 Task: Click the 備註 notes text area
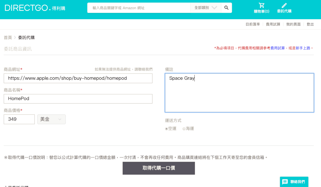pyautogui.click(x=239, y=93)
